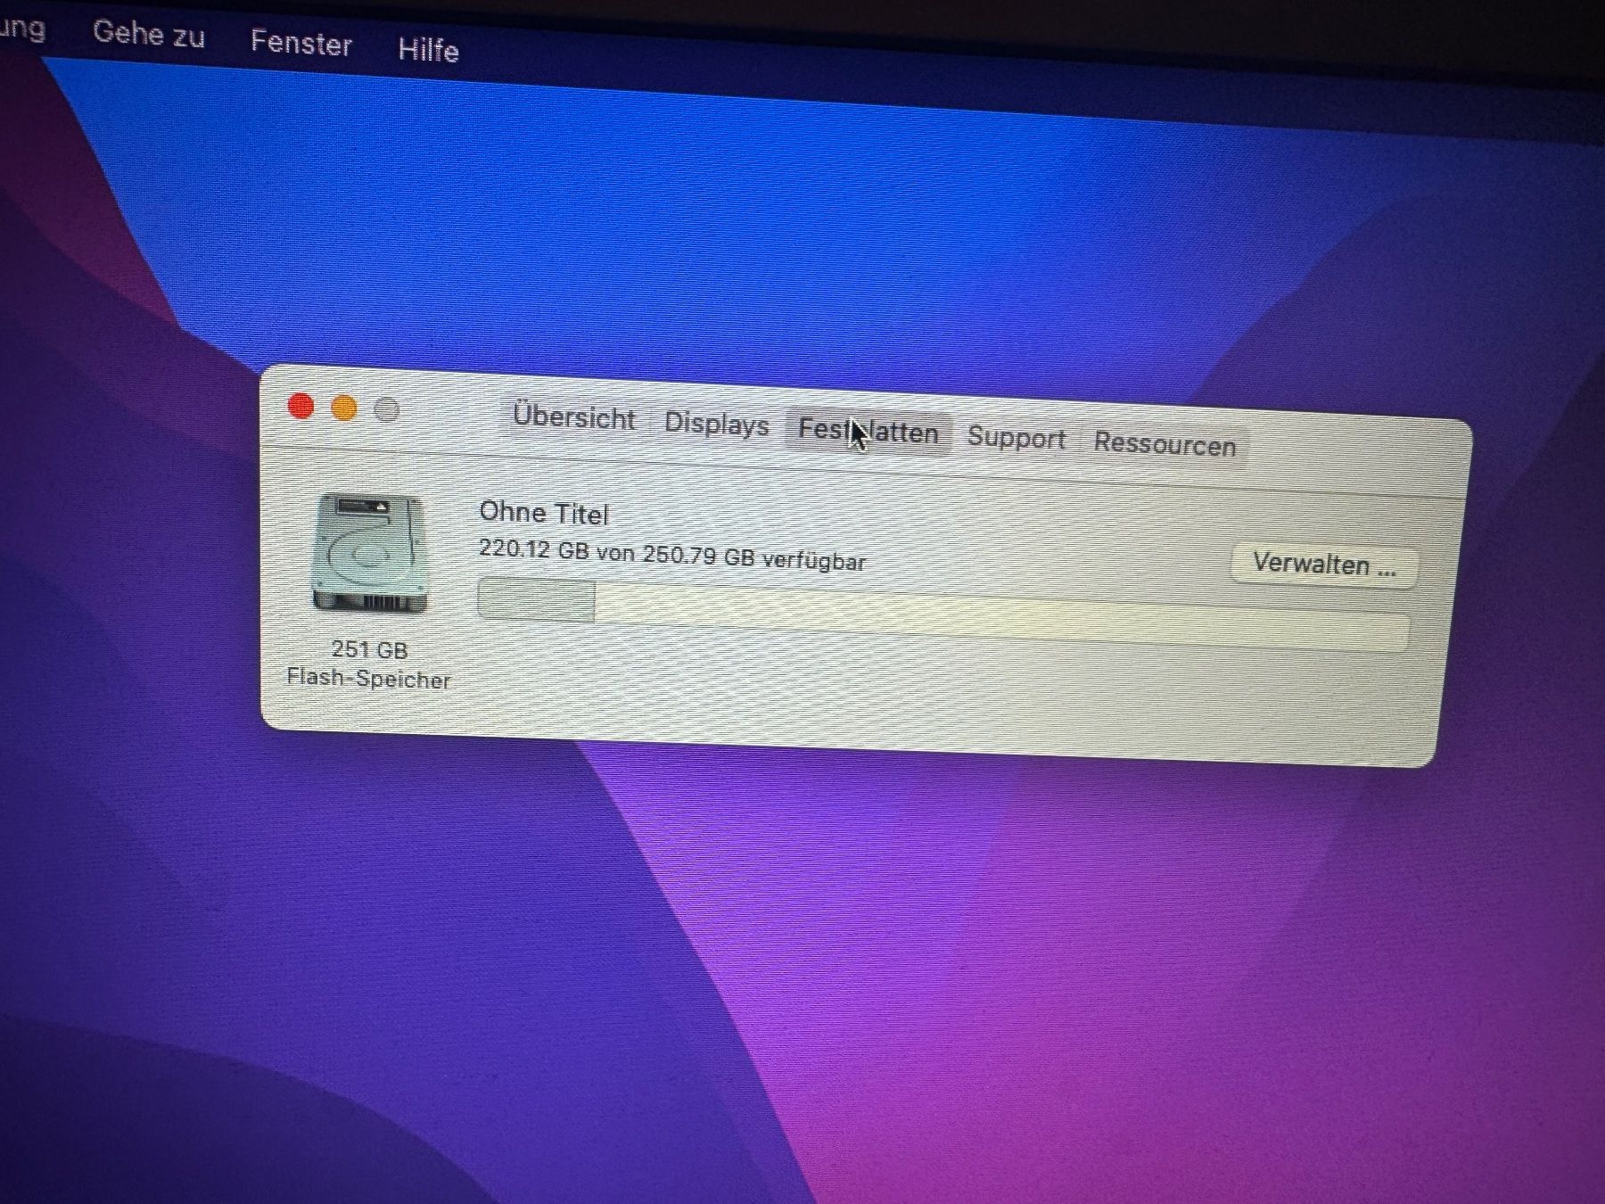Image resolution: width=1605 pixels, height=1204 pixels.
Task: Click the storage usage bar
Action: [943, 614]
